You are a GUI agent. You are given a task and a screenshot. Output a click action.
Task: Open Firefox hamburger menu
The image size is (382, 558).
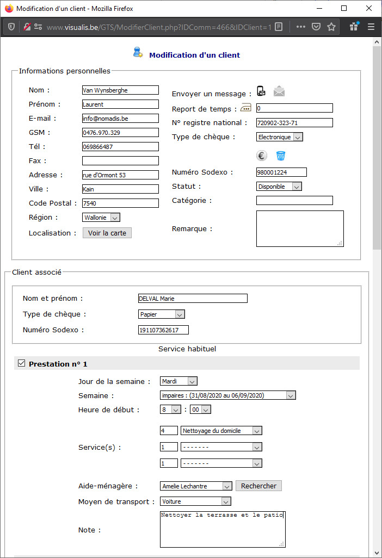coord(371,27)
